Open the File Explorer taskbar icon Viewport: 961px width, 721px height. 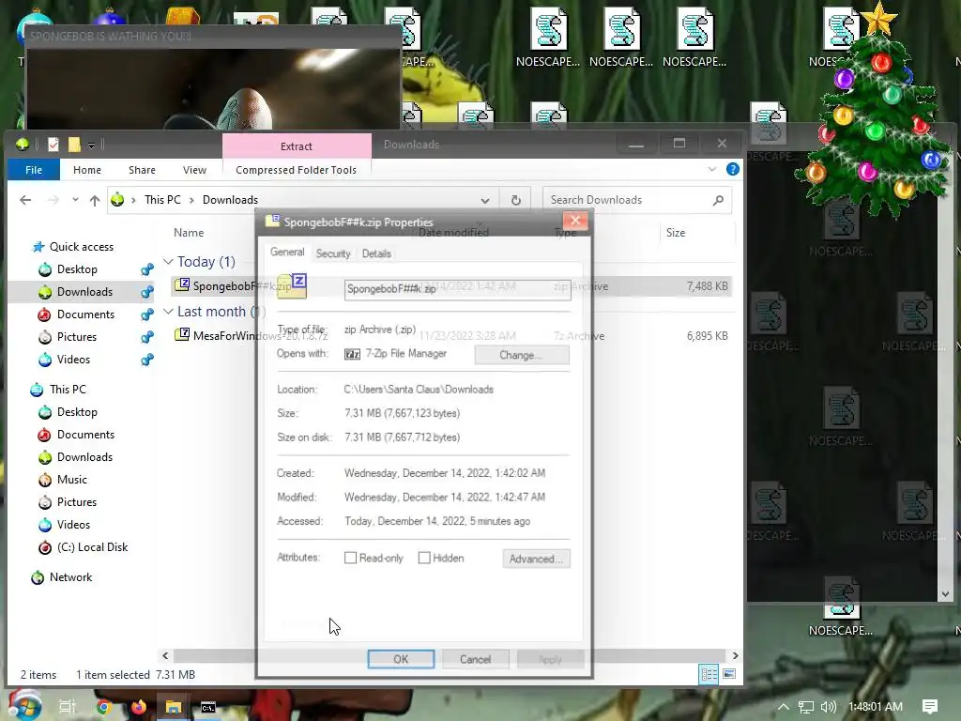[x=174, y=707]
